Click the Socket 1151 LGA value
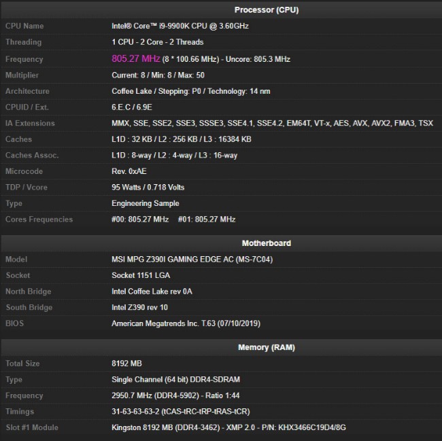The height and width of the screenshot is (441, 442). click(x=141, y=275)
